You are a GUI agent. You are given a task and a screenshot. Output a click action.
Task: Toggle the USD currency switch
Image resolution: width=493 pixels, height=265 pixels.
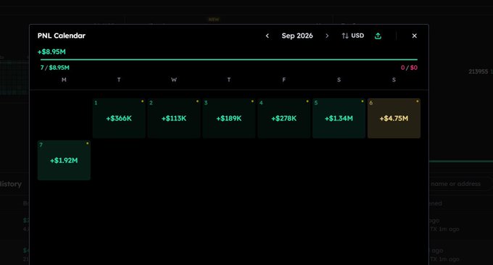(353, 36)
